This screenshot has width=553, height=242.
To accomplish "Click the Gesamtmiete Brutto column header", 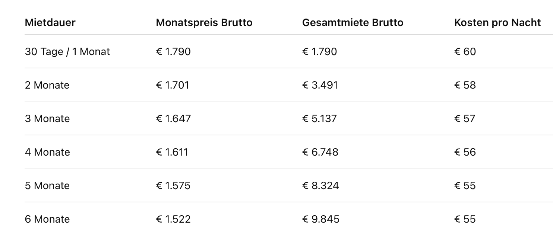I will (x=353, y=23).
